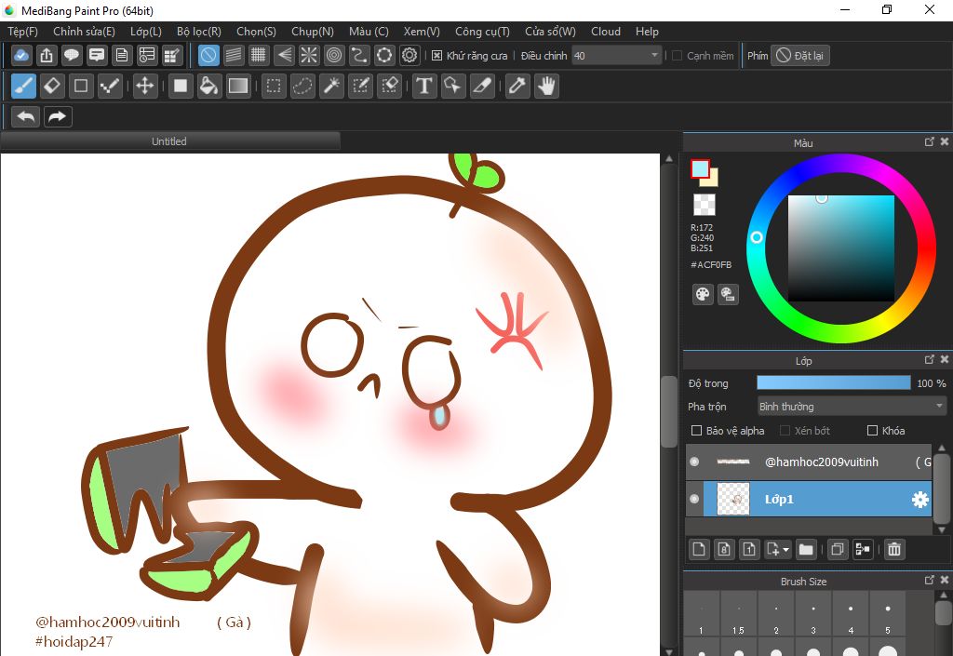Enable parallel lines snap guide
This screenshot has width=953, height=656.
234,55
